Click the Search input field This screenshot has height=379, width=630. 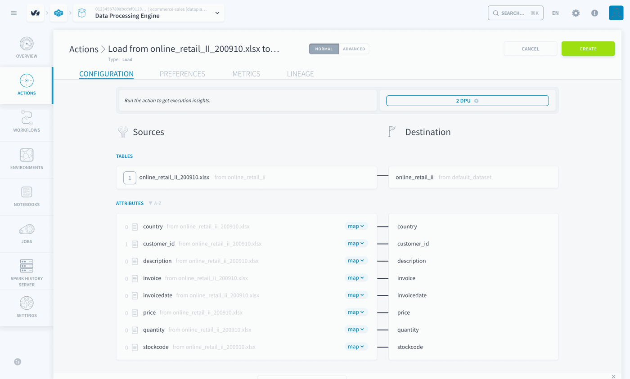click(x=516, y=13)
